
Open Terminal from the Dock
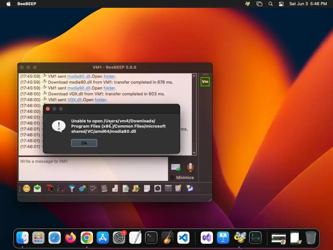tap(151, 238)
